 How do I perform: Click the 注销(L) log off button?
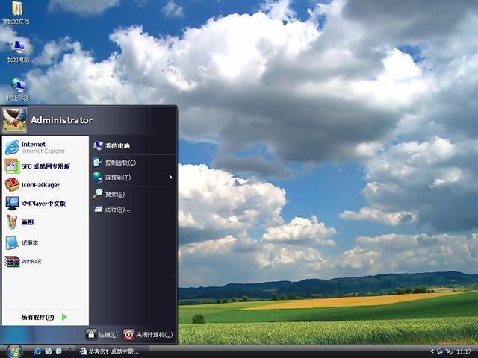[102, 335]
